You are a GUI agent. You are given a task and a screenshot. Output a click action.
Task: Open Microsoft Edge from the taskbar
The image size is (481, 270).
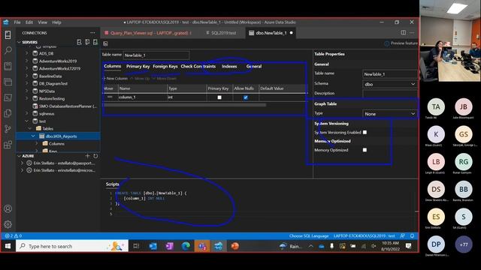coord(186,246)
